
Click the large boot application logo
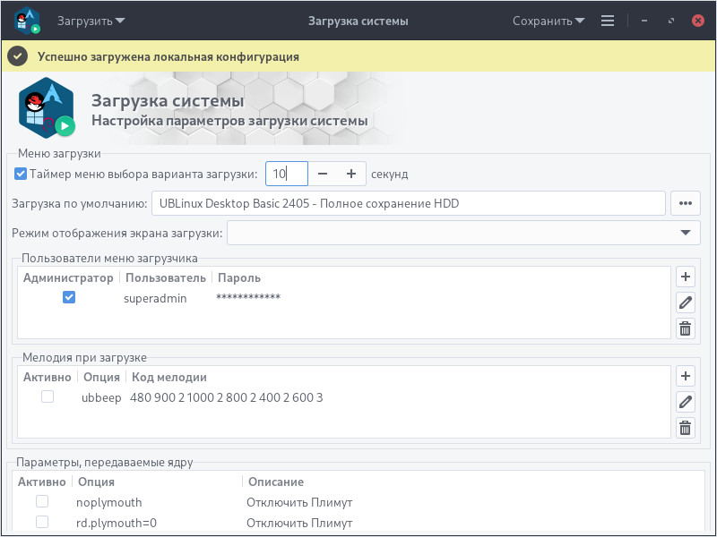(47, 107)
